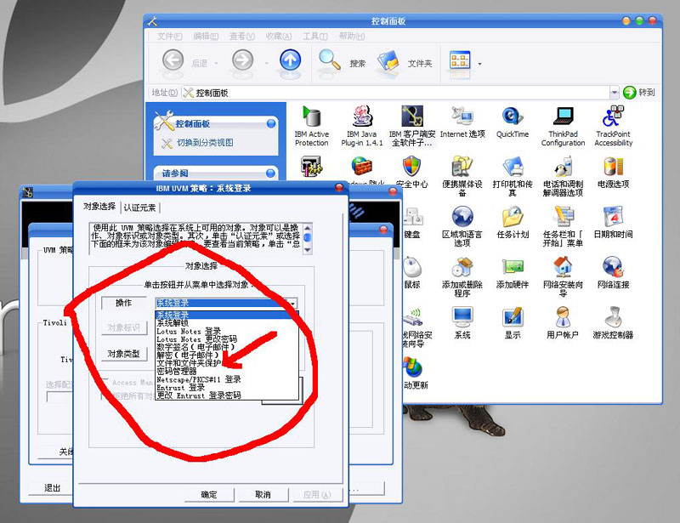Screen dimensions: 680x523
Task: Select 解密(电子邮件) option
Action: pyautogui.click(x=227, y=355)
